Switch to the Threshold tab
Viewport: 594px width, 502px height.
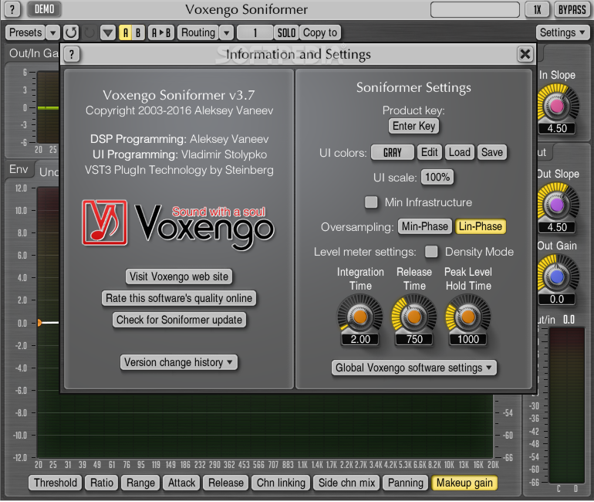56,483
